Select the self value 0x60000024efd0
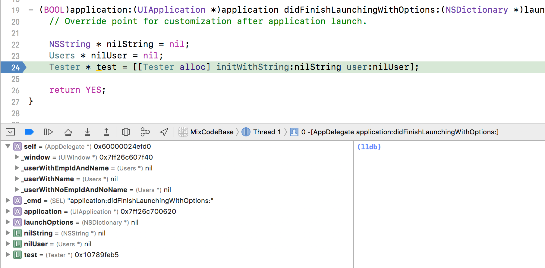The width and height of the screenshot is (545, 268). pos(122,146)
